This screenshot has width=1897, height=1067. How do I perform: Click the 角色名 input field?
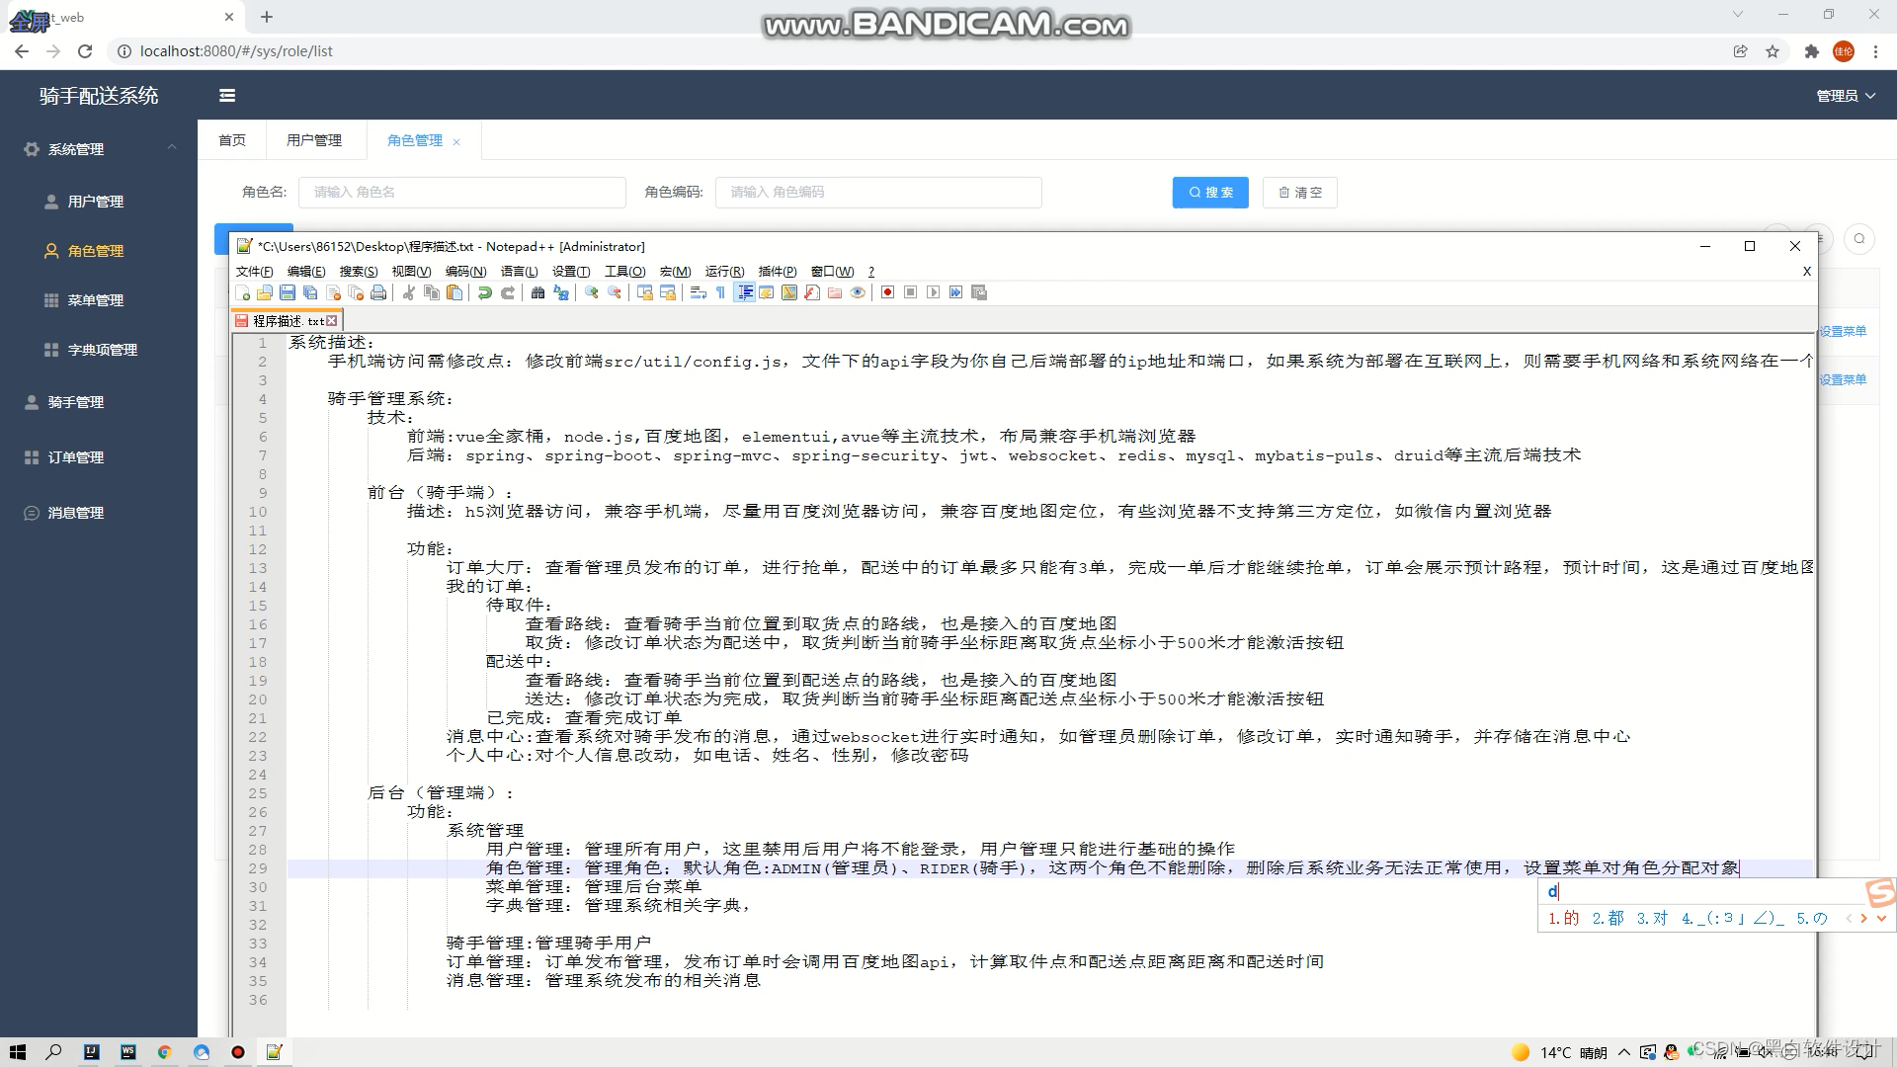point(462,193)
